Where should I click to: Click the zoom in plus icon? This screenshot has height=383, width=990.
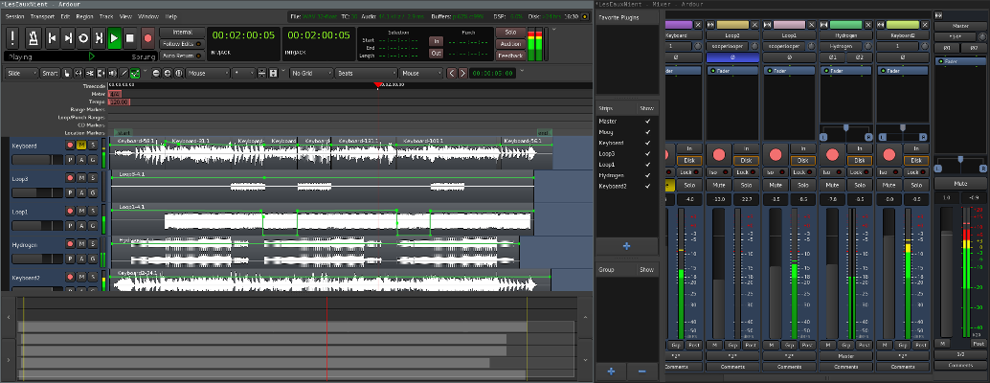168,73
